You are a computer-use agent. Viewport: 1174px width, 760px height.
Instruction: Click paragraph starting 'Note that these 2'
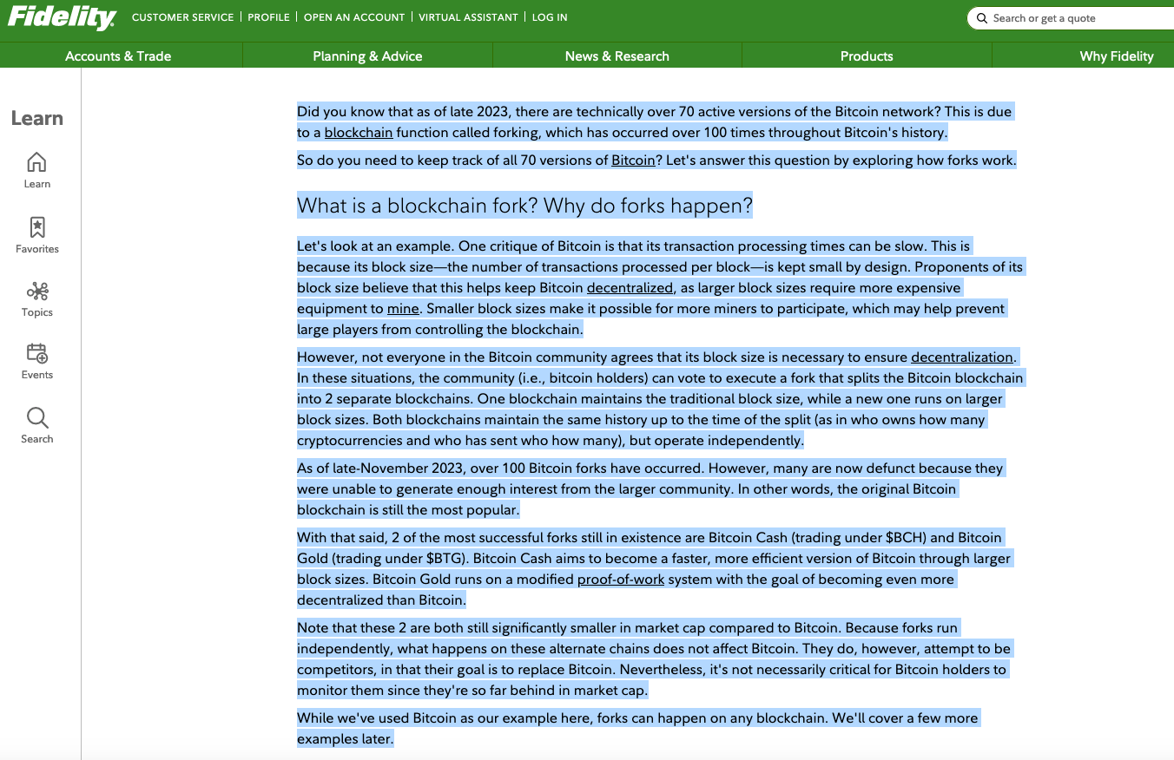[654, 659]
